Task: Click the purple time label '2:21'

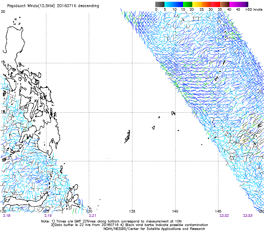Action: click(x=92, y=216)
